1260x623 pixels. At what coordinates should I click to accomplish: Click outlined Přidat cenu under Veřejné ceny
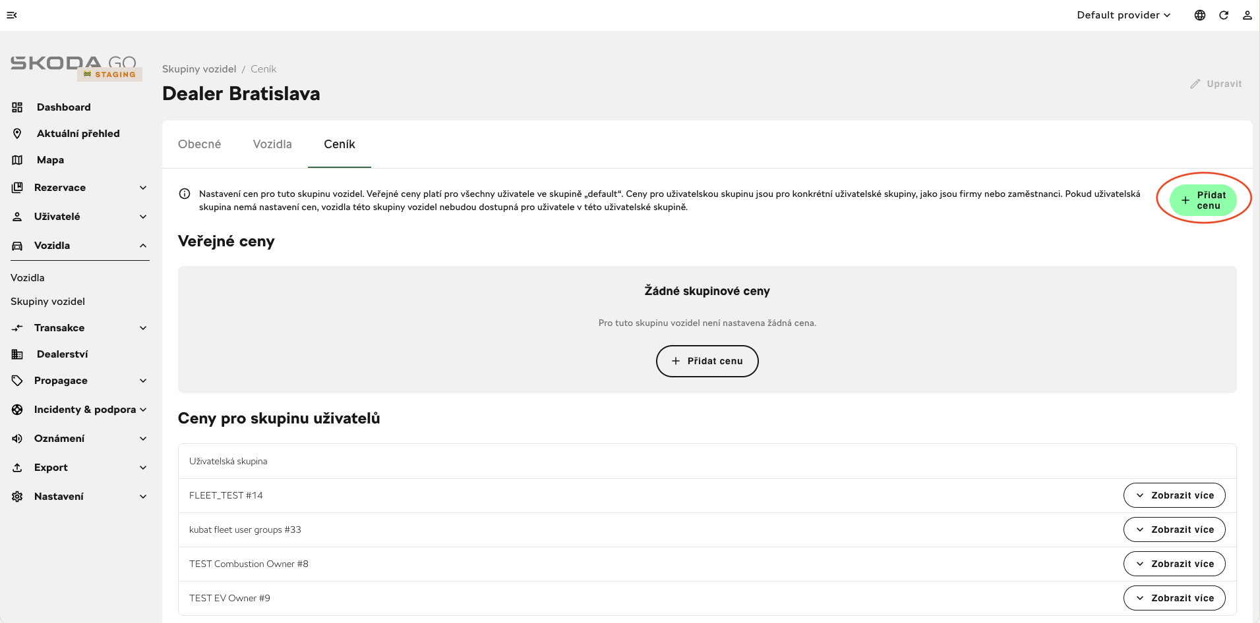click(707, 361)
